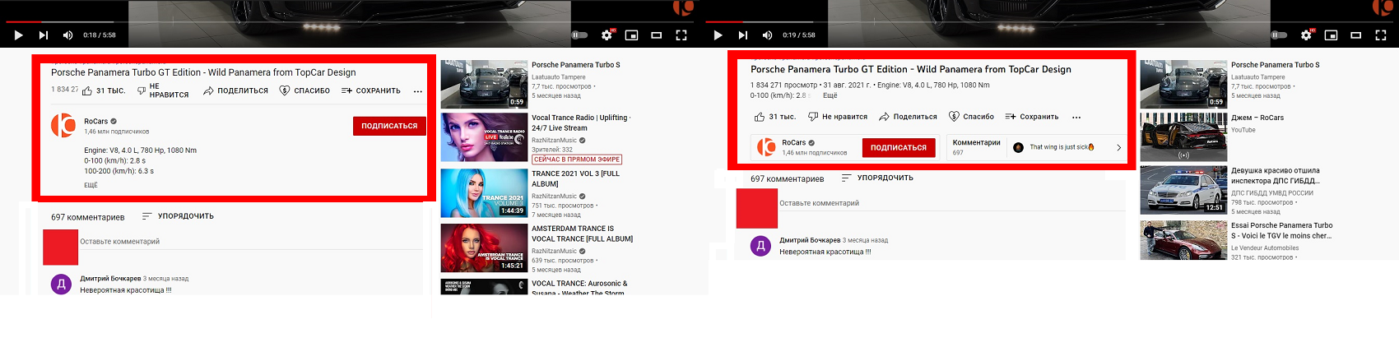The height and width of the screenshot is (347, 1399).
Task: Click the uppercase 'СОХРАНИТЬ' save button
Action: coord(370,90)
